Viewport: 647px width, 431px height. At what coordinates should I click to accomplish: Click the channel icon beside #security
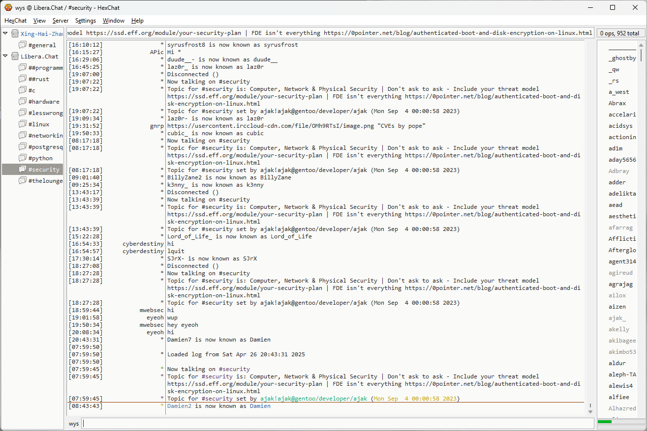coord(22,169)
